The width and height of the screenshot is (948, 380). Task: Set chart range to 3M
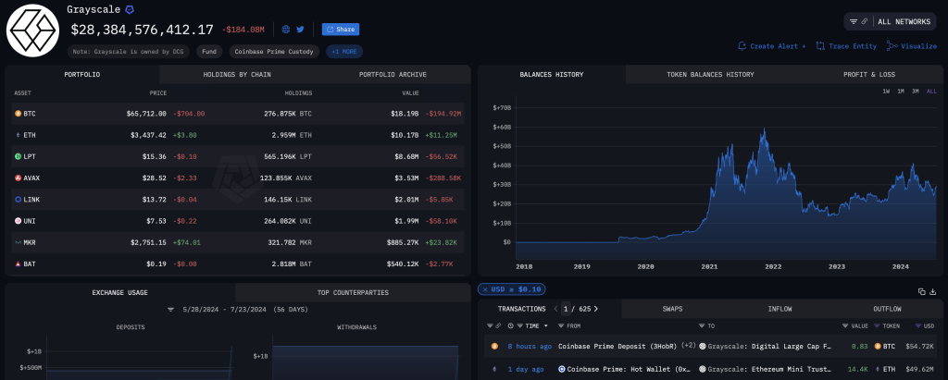point(916,92)
